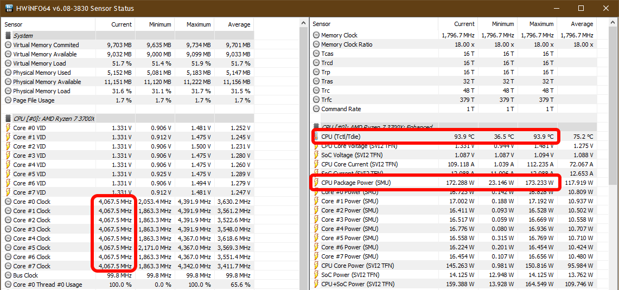Click the Virtual Memory Load sensor icon
Image resolution: width=619 pixels, height=290 pixels.
point(8,63)
